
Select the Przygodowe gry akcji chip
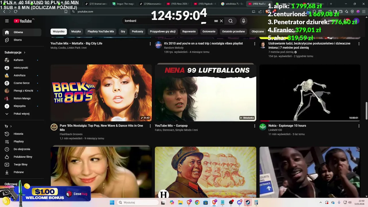[x=163, y=32]
